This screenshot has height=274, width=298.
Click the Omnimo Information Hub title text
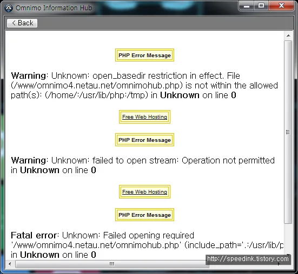[54, 8]
